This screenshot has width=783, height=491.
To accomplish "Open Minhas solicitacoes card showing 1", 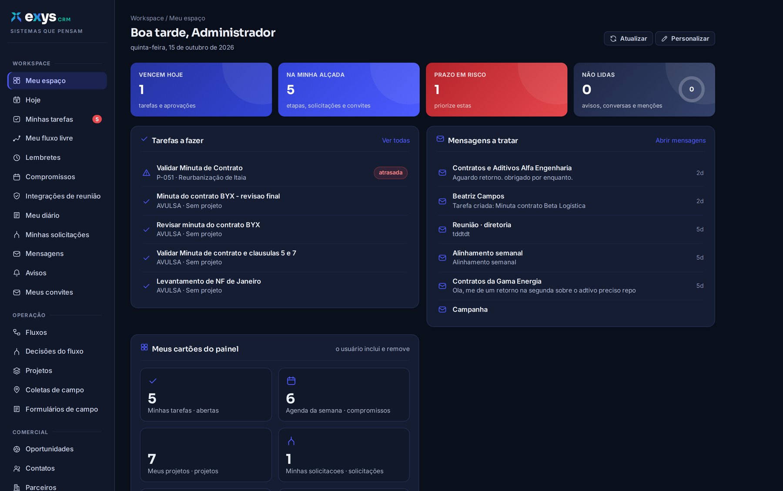I will click(344, 455).
